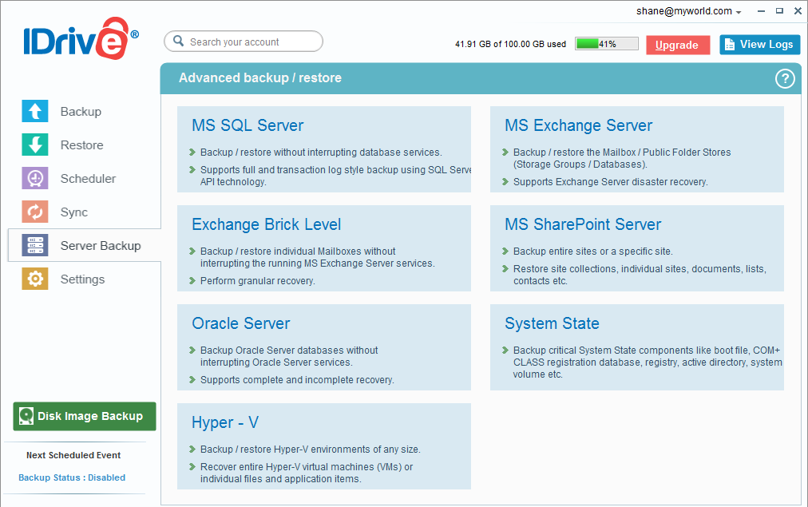Expand the shane@myworld.com account dropdown
This screenshot has width=808, height=507.
[688, 11]
